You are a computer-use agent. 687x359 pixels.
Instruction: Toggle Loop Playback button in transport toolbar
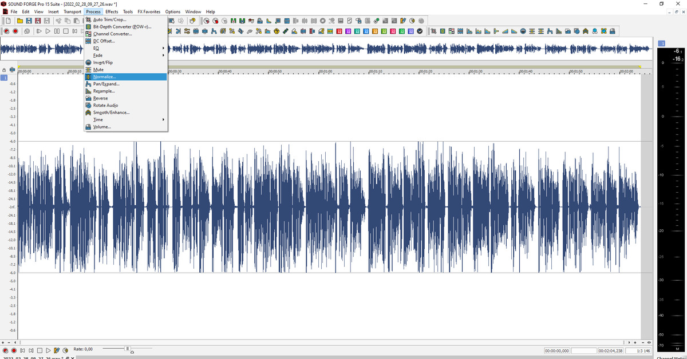[x=26, y=31]
